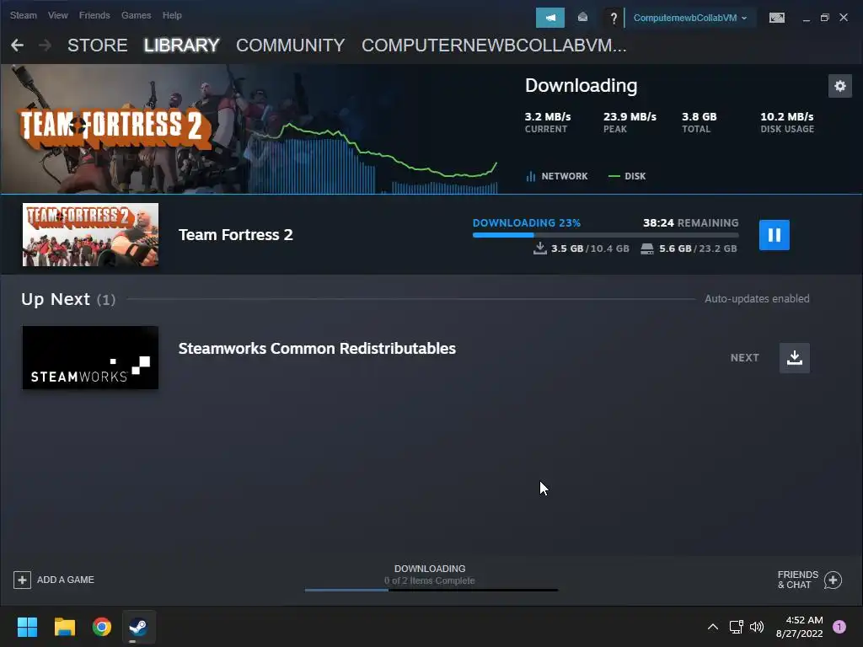Screen dimensions: 863x647
Task: Open File Explorer from the taskbar
Action: coord(64,627)
